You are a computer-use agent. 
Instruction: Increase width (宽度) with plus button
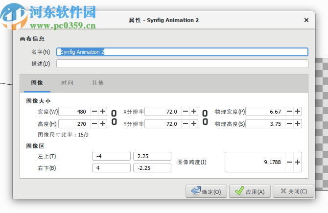point(103,112)
